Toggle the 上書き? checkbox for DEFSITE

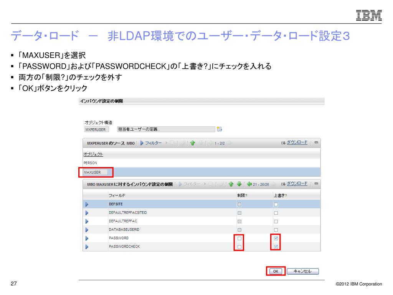[276, 204]
